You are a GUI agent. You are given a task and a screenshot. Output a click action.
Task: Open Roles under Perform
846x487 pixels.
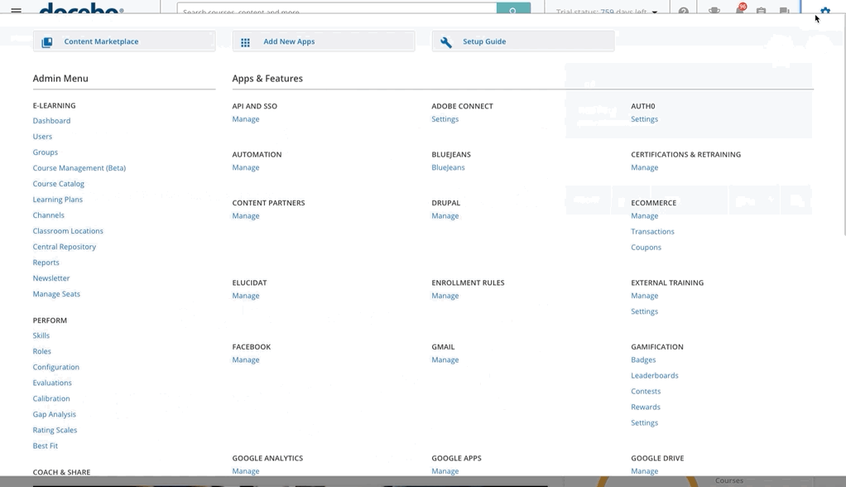(42, 351)
